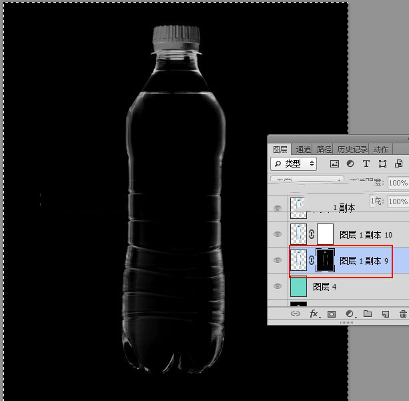Click the fill 100% field

398,202
